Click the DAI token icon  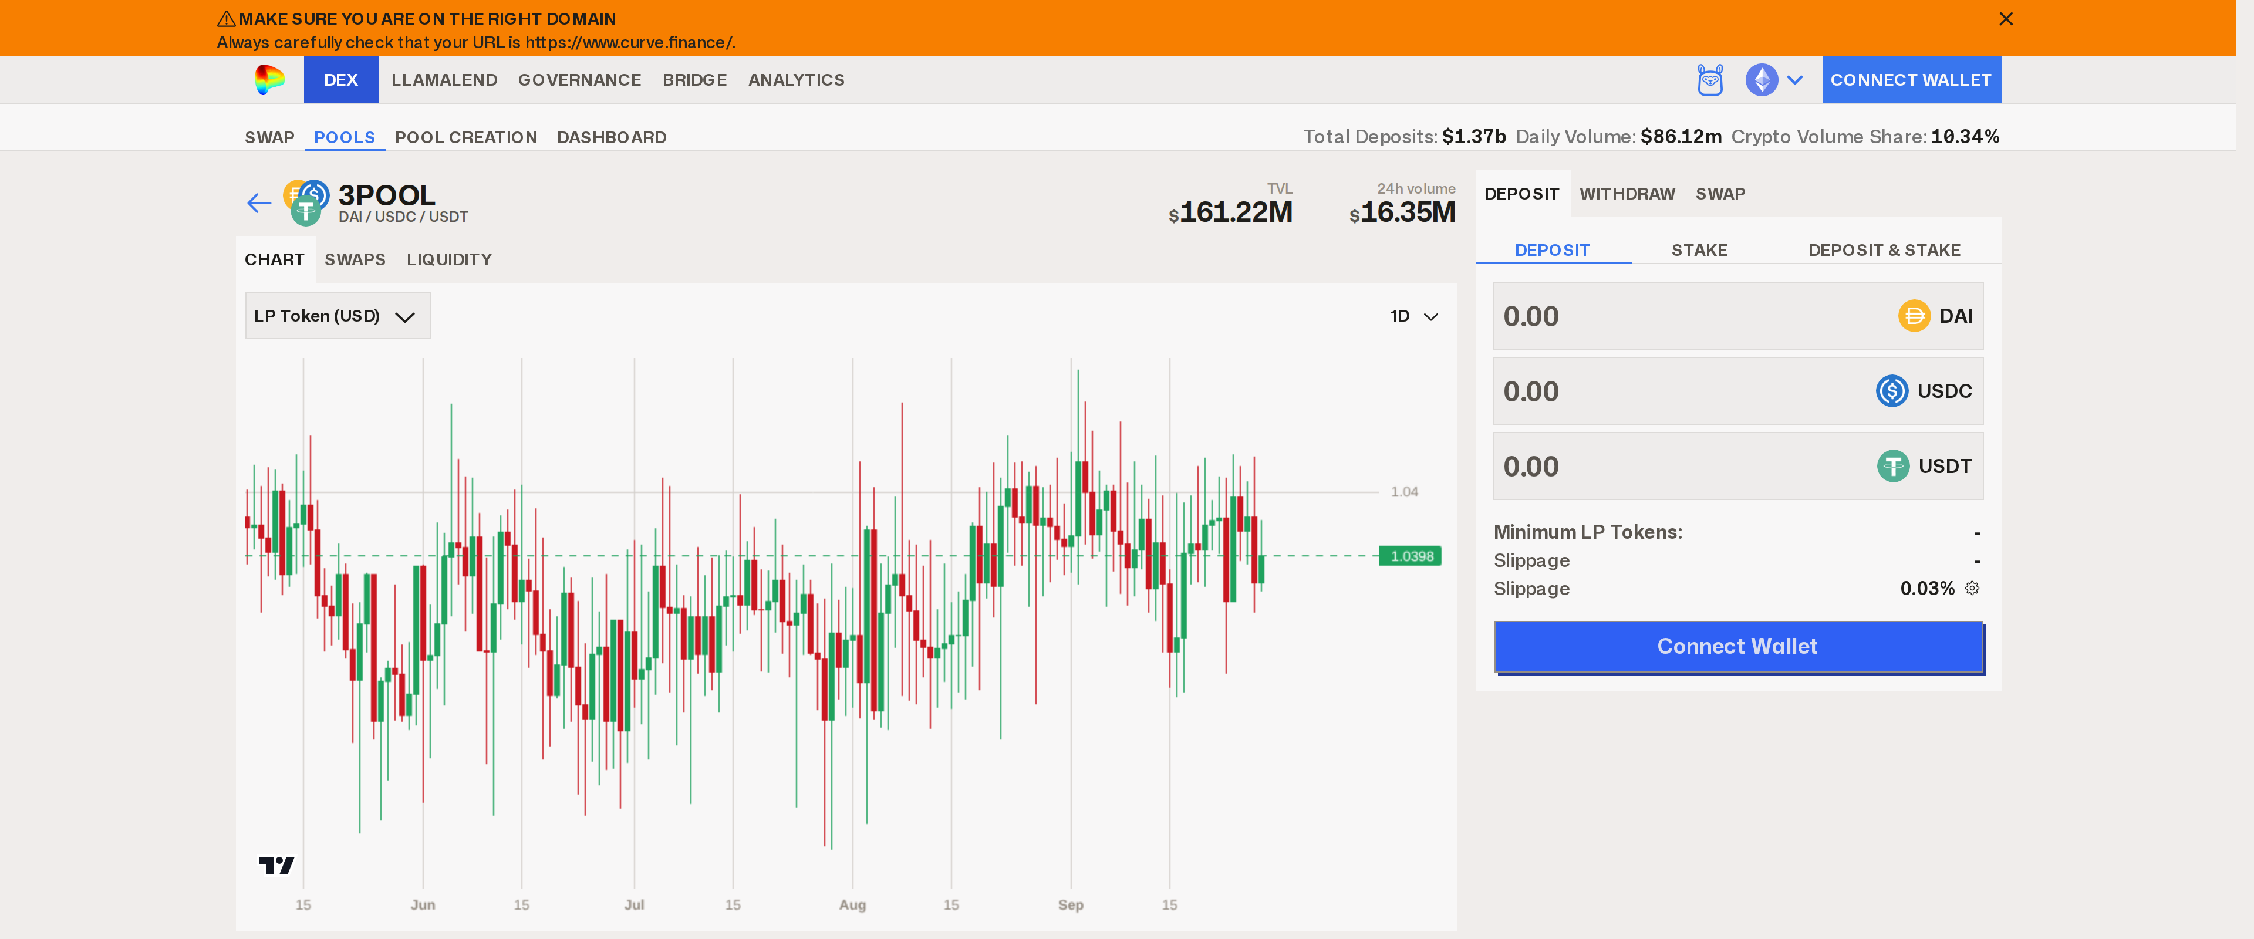pyautogui.click(x=1914, y=316)
